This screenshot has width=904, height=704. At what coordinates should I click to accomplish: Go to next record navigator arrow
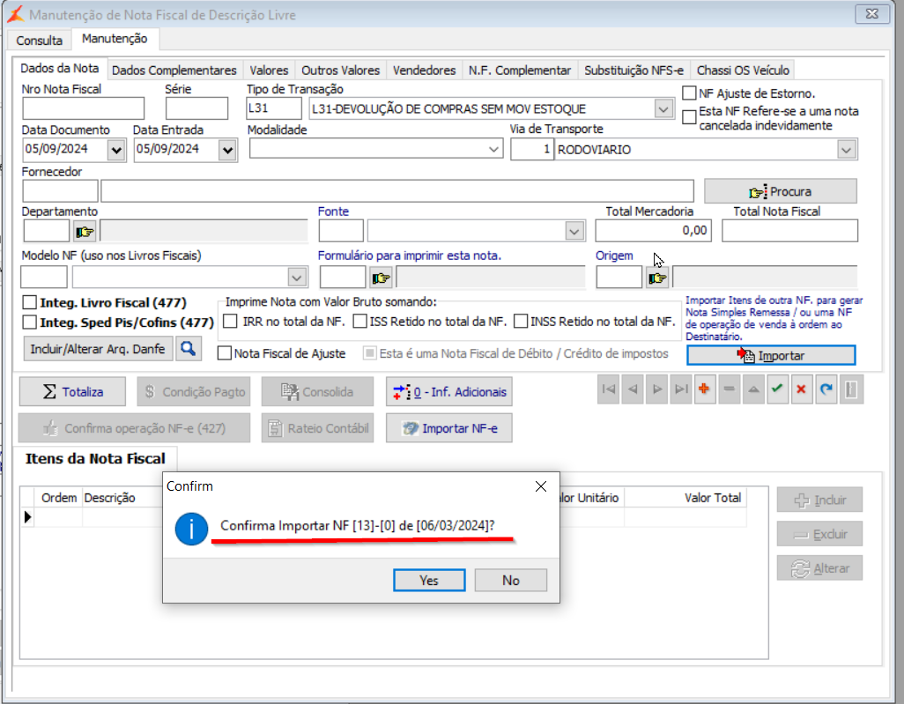pyautogui.click(x=656, y=389)
